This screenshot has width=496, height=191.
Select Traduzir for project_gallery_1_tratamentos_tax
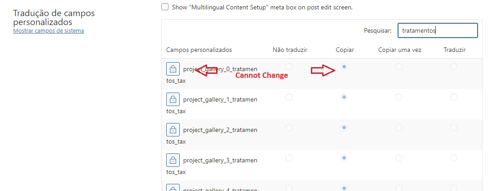point(454,97)
